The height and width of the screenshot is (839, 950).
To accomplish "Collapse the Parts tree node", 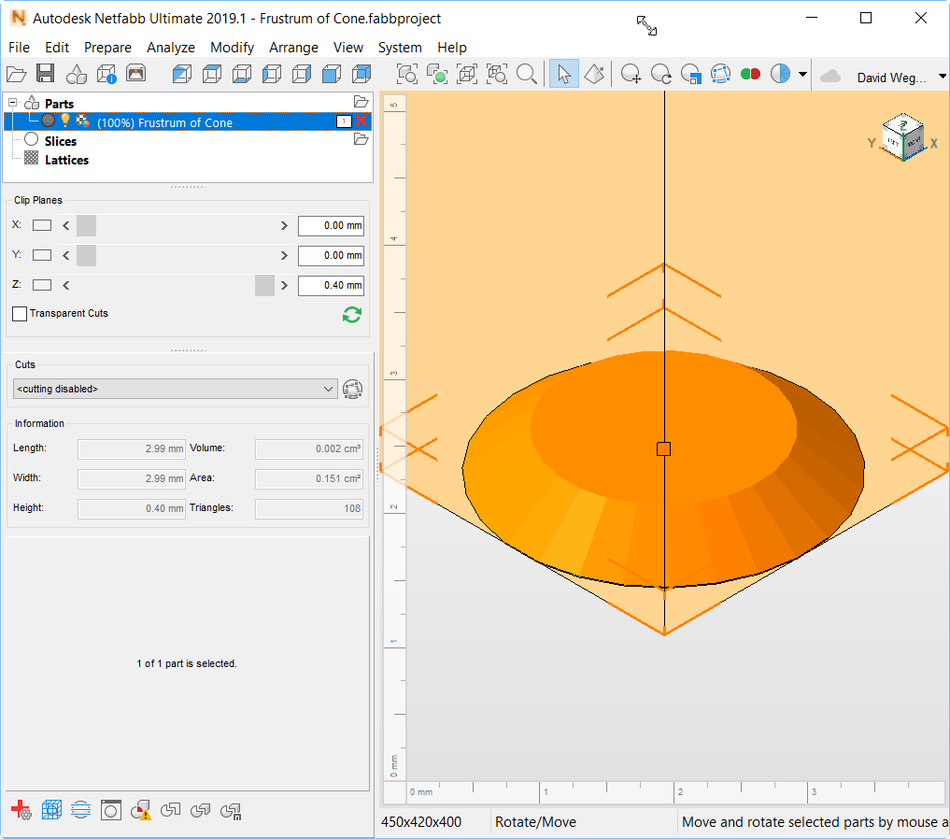I will pos(12,103).
